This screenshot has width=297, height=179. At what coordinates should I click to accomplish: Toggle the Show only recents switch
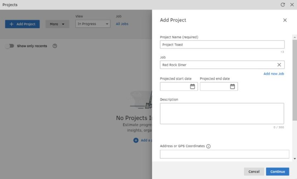[x=10, y=46]
